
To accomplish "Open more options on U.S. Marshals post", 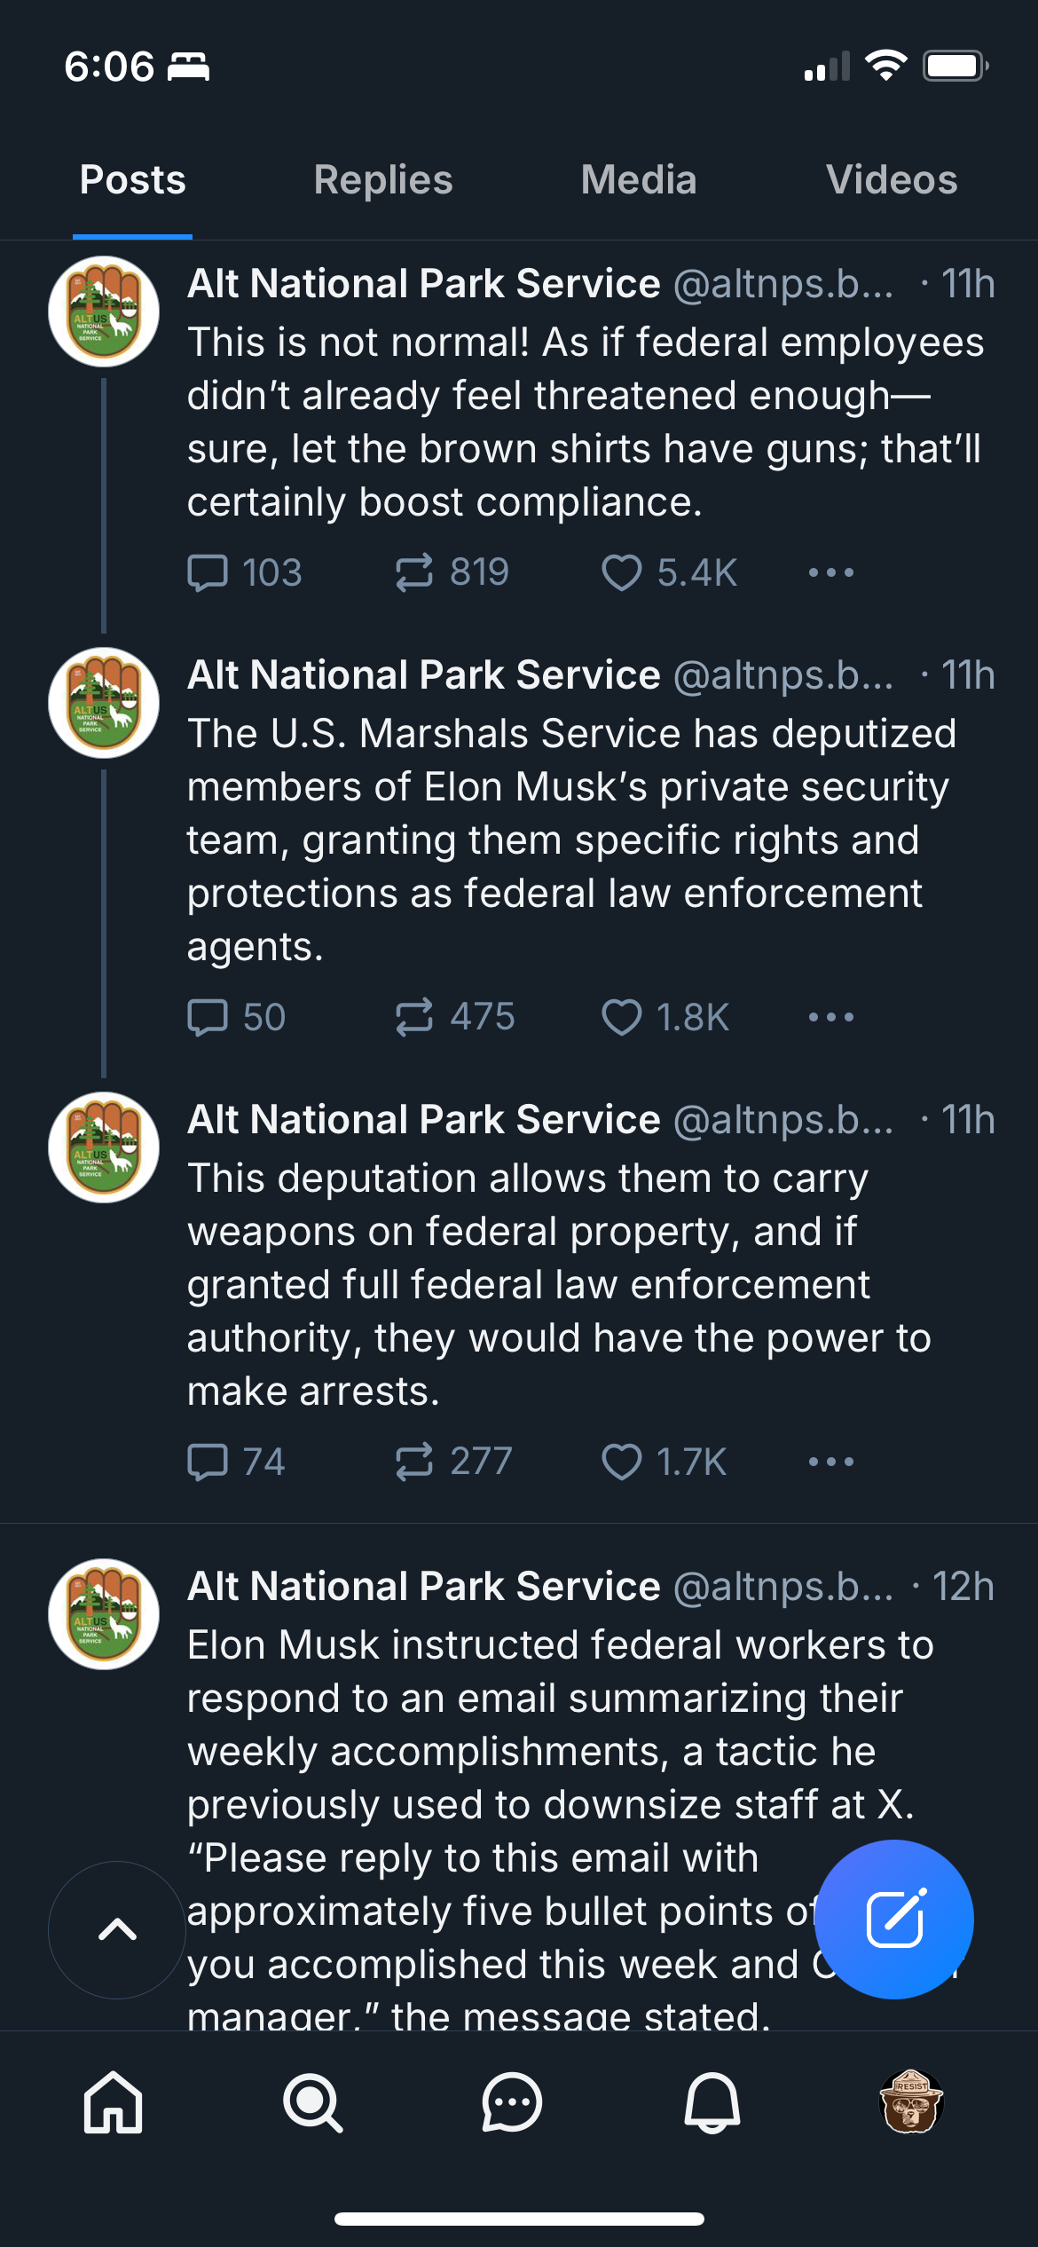I will pos(831,1017).
